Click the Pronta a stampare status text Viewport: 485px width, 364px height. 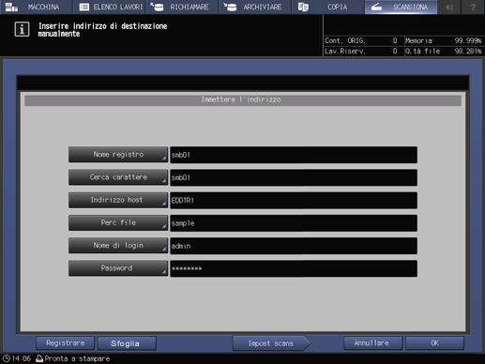(x=77, y=358)
